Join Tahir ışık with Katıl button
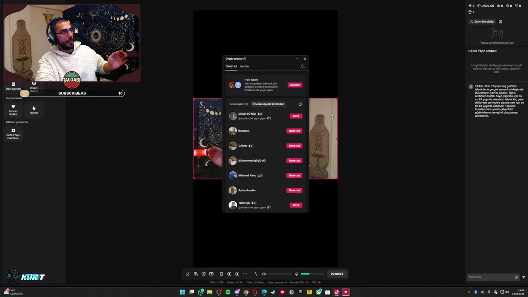 pyautogui.click(x=296, y=205)
